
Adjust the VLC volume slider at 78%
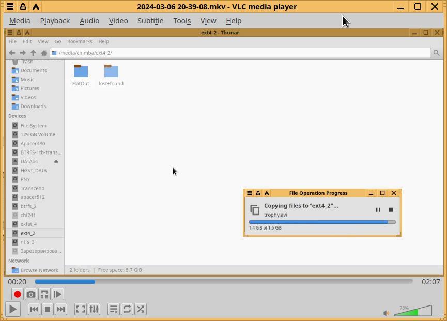[413, 311]
